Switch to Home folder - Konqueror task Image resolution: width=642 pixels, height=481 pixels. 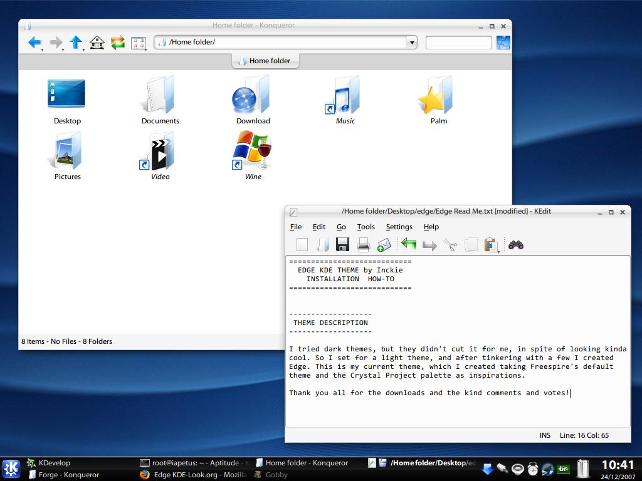302,463
